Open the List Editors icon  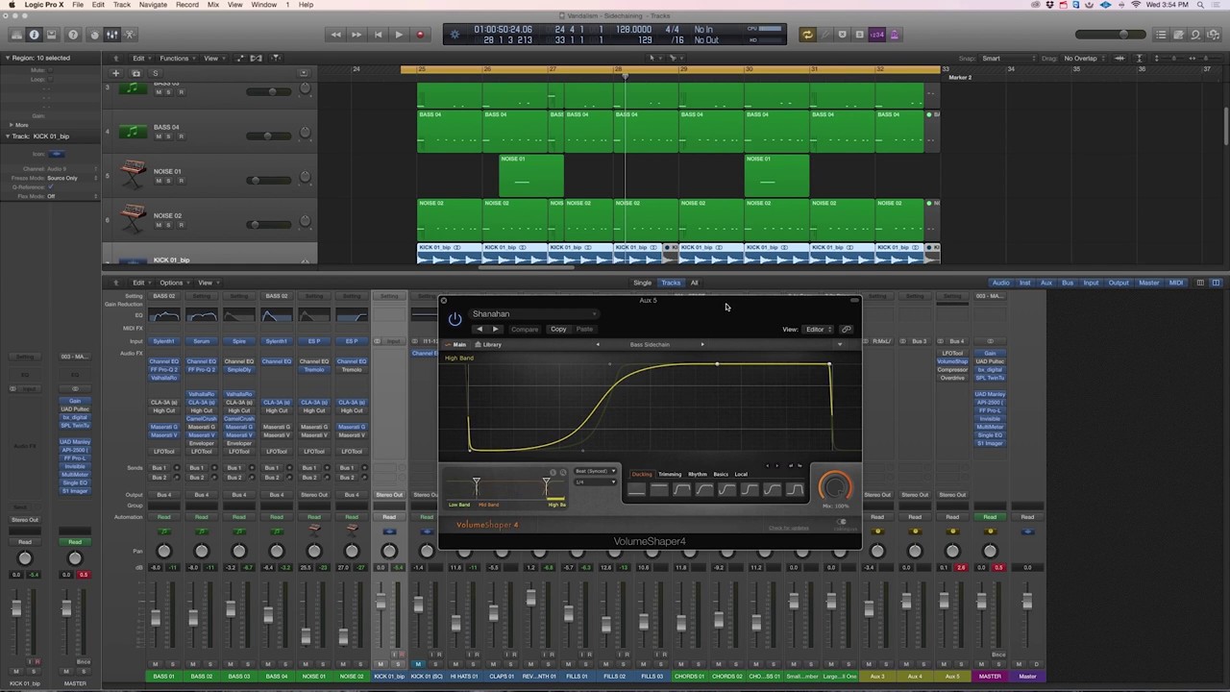1161,35
